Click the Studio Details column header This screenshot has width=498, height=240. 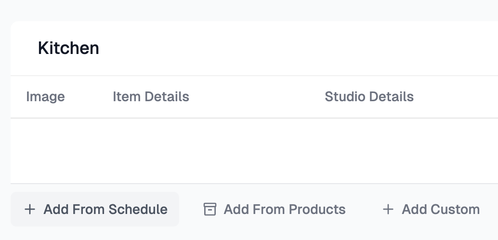[369, 97]
